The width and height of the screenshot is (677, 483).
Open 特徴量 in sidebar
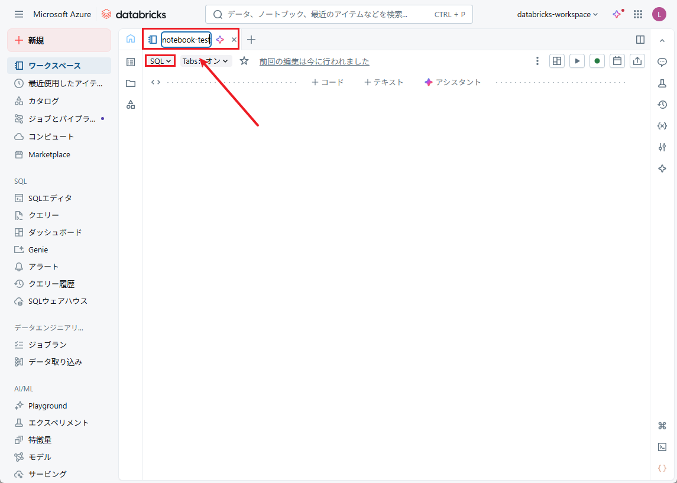coord(59,440)
